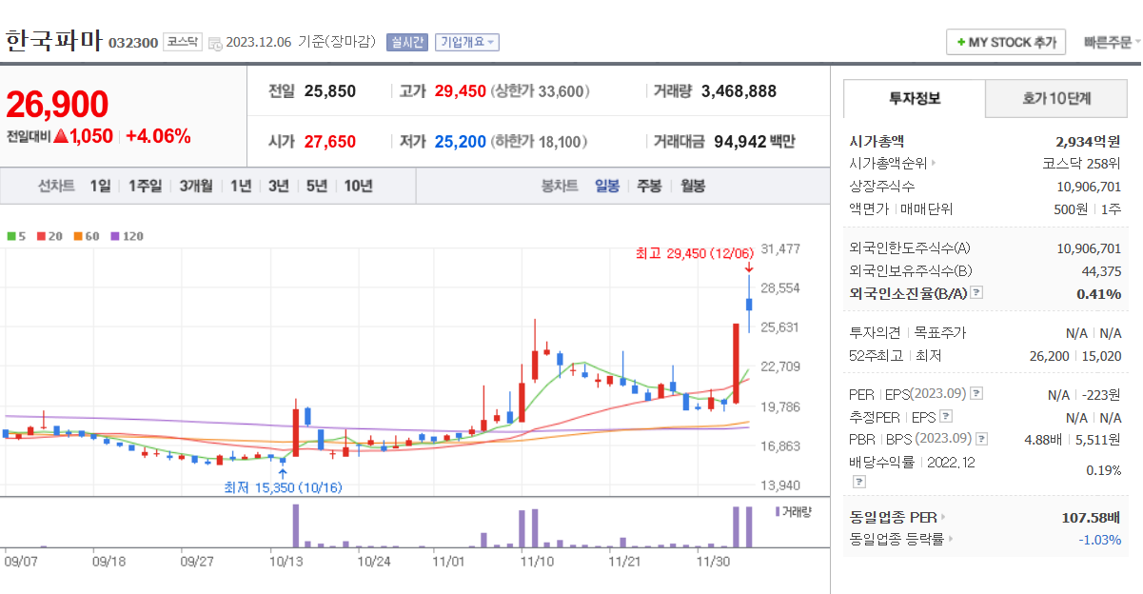Select 주봉 weekly candlestick chart
This screenshot has width=1143, height=594.
coord(650,186)
